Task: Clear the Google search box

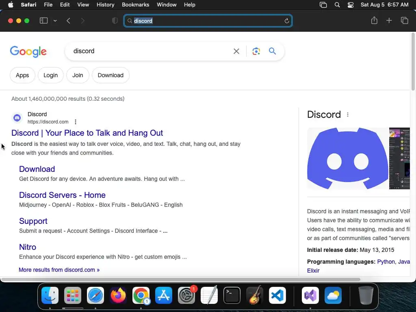Action: click(236, 51)
